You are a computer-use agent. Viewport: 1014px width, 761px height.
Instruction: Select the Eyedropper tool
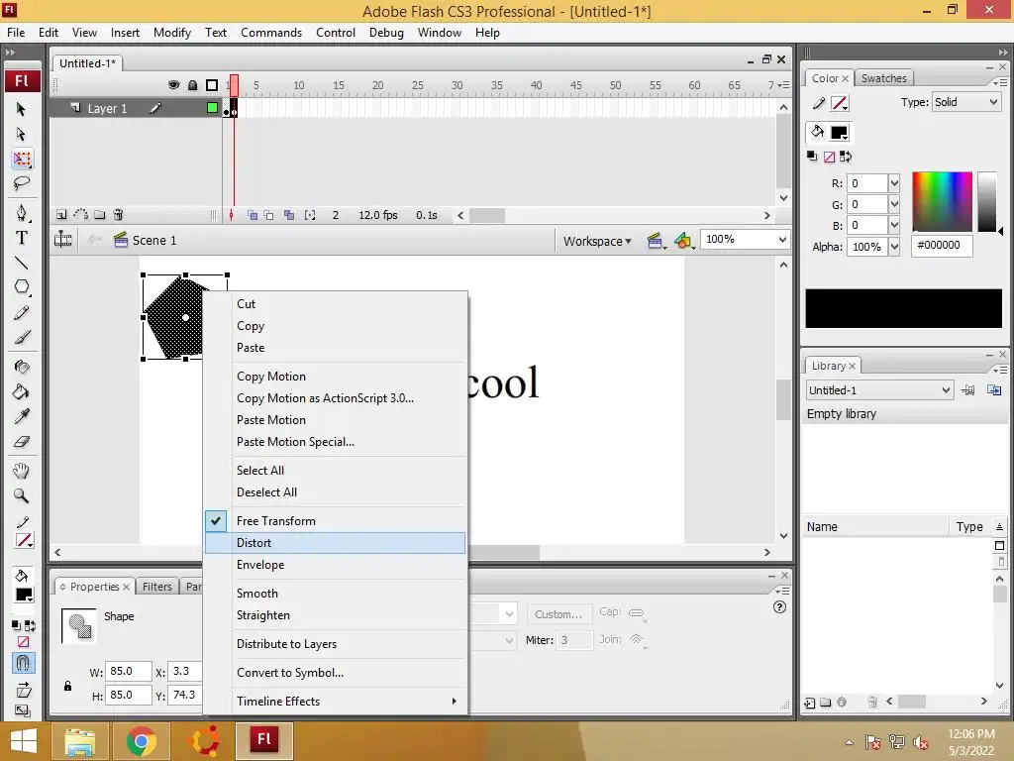click(x=22, y=417)
